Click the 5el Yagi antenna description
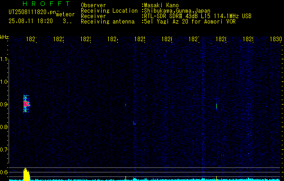This screenshot has width=284, height=181. (190, 22)
